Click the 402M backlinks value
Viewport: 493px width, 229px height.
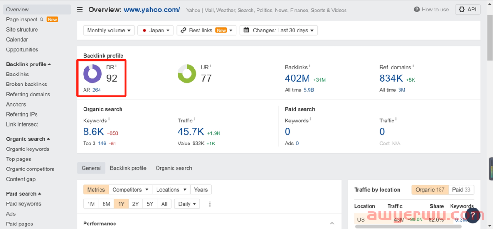tap(298, 78)
